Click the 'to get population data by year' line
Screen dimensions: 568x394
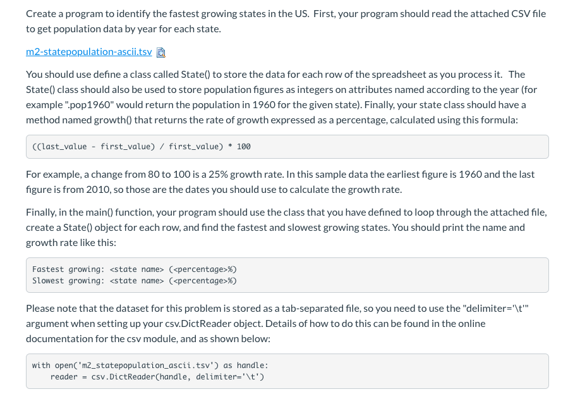point(124,29)
